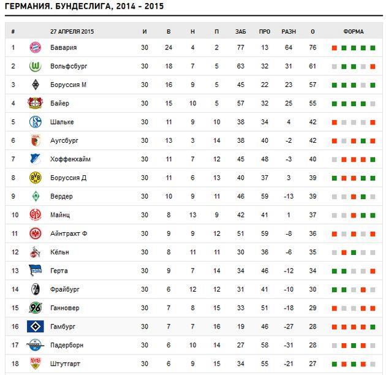This screenshot has height=375, width=386.
Task: Click the Айнтрахт Ф club logo
Action: 35,233
